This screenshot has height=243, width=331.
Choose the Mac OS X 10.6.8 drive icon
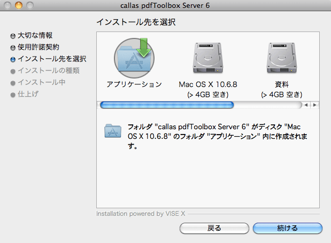click(208, 58)
